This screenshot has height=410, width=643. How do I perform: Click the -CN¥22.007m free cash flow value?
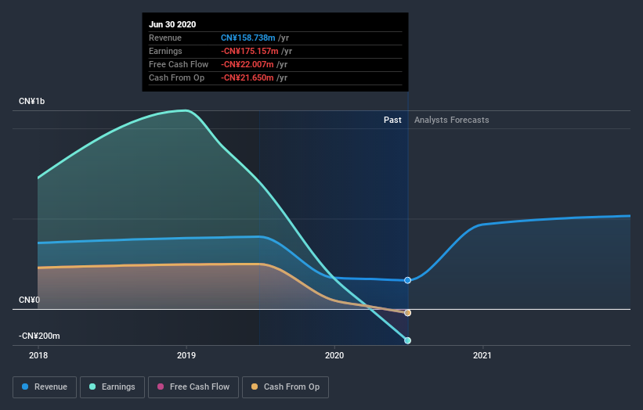click(x=247, y=64)
